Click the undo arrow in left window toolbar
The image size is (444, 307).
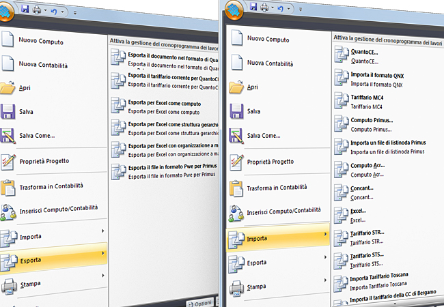tap(54, 12)
